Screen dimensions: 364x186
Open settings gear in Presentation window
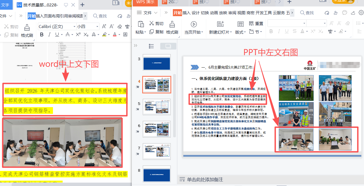point(361,12)
